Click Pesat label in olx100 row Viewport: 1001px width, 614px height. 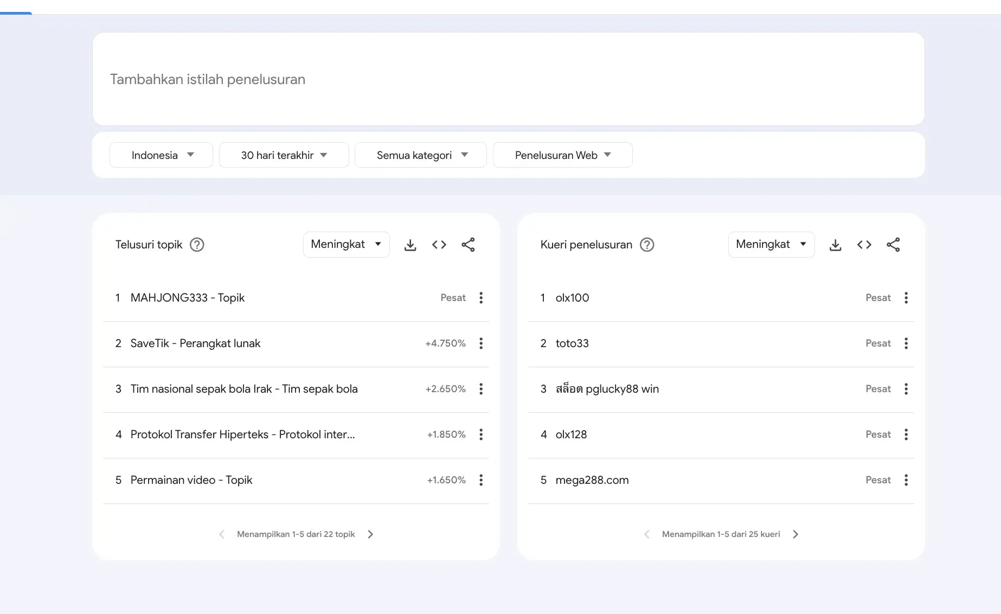pos(878,298)
